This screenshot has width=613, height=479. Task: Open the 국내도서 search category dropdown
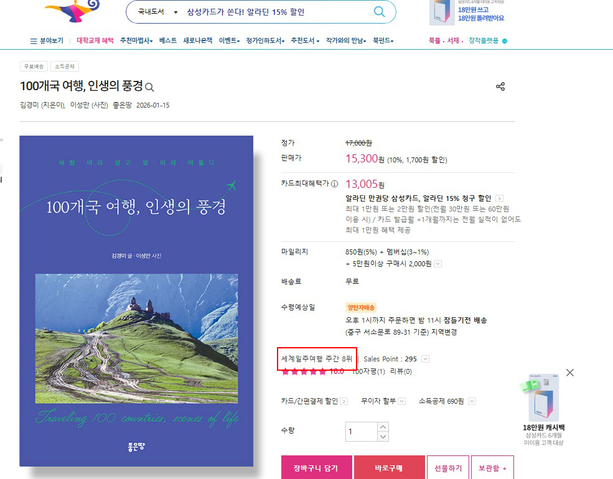157,12
